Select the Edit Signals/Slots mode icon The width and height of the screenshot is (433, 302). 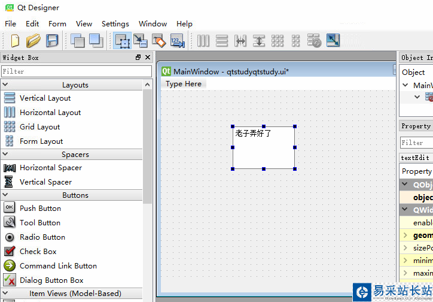tap(141, 41)
